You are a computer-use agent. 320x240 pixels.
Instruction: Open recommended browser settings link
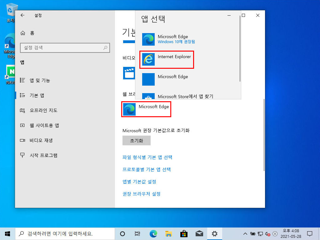click(x=142, y=194)
